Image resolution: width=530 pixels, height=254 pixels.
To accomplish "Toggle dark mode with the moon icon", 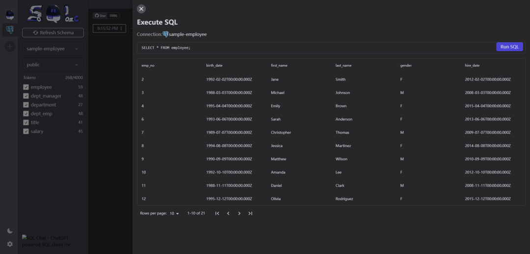I will [x=10, y=230].
